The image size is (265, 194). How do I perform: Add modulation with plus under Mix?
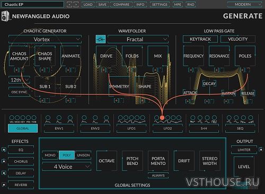(155, 70)
